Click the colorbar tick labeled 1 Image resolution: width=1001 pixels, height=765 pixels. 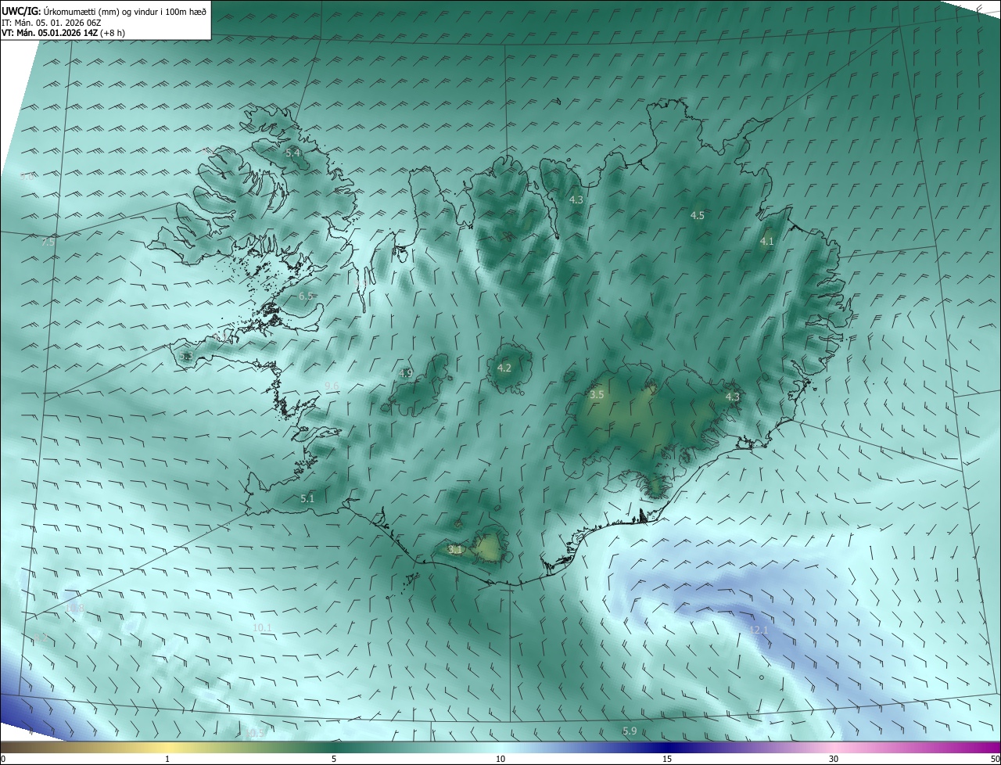click(167, 759)
